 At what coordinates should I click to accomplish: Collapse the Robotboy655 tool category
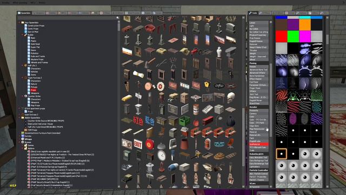point(258,154)
